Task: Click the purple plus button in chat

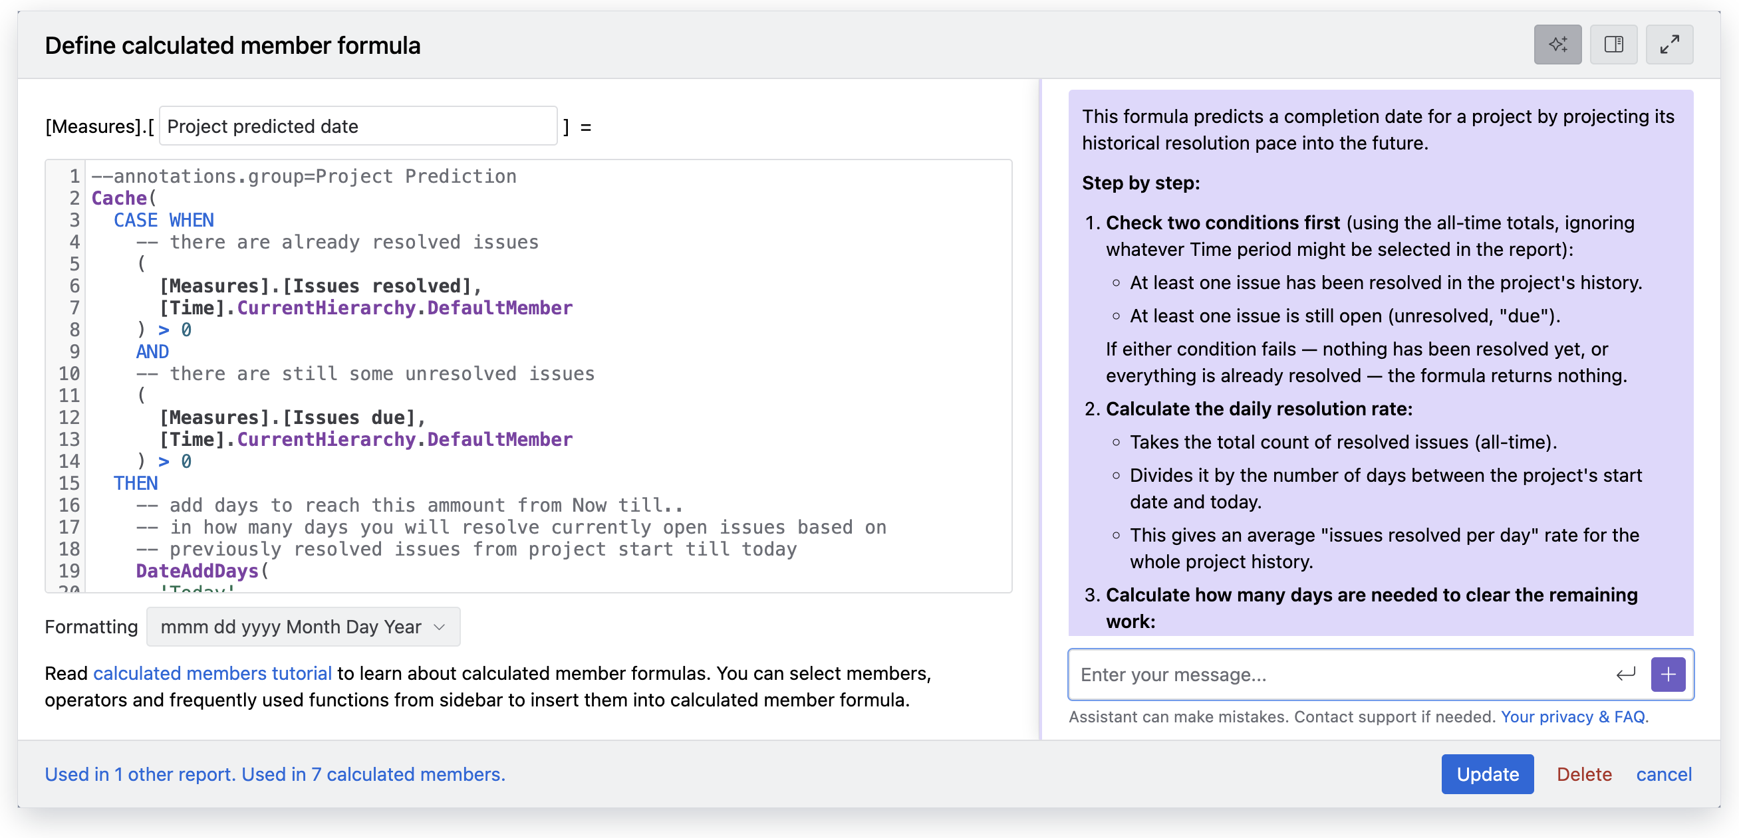Action: [x=1668, y=674]
